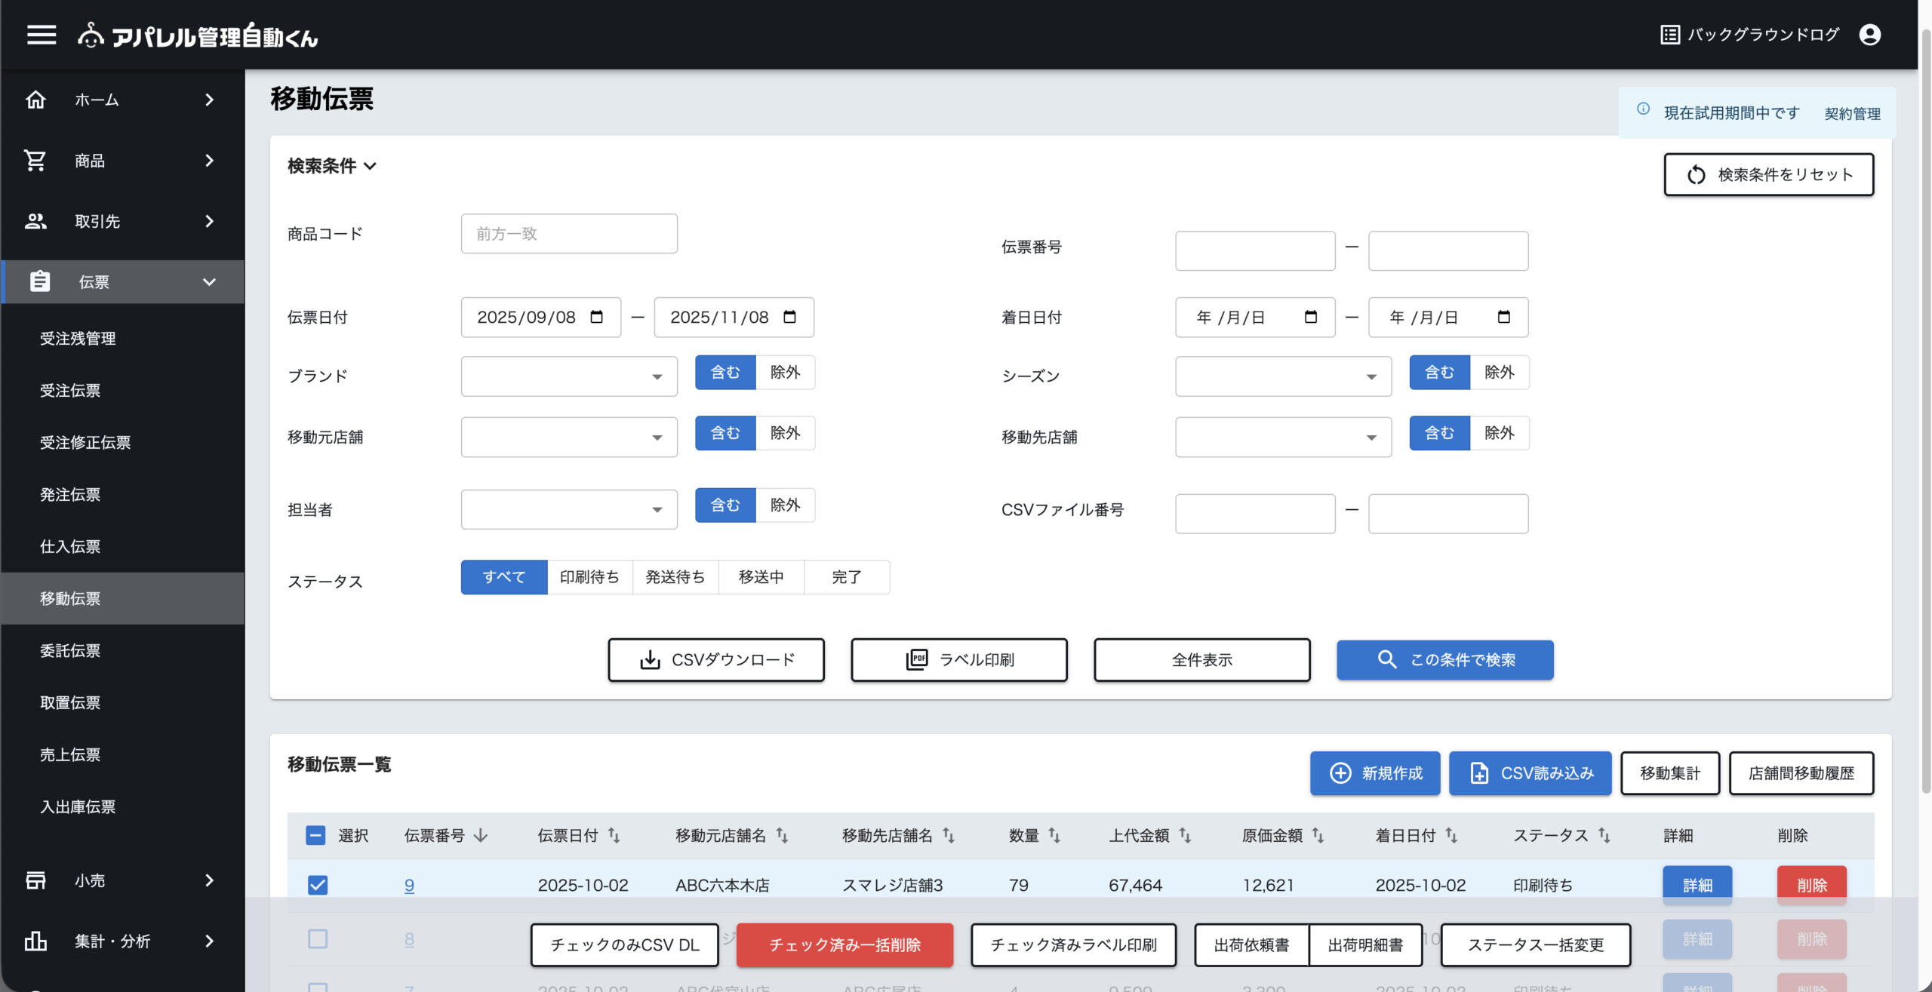
Task: Open the Background Log list icon
Action: 1669,35
